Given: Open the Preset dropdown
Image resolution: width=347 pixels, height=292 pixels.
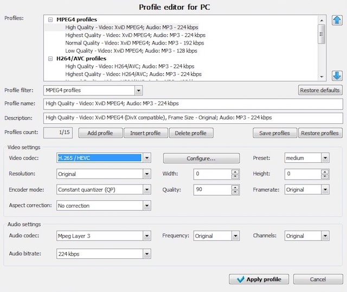Looking at the screenshot, I should [x=325, y=158].
